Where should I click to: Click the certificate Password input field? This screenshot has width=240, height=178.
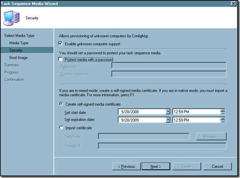(x=162, y=146)
